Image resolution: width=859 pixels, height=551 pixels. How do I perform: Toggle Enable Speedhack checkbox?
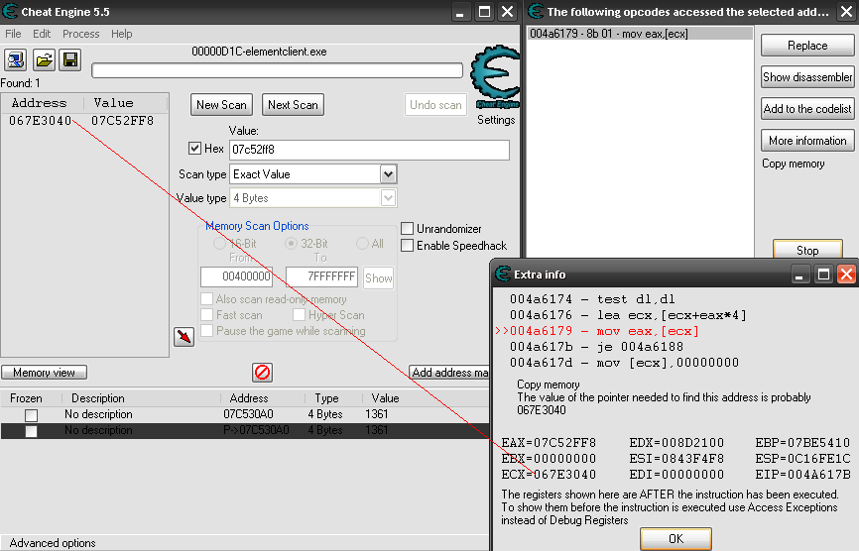coord(407,245)
